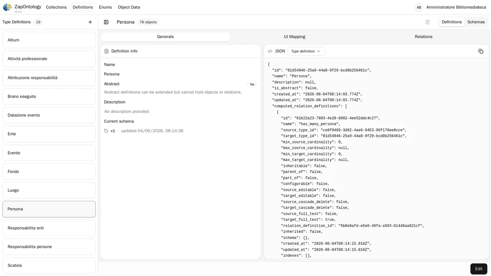Select Responsabilita persone in the list
Screen dimensions: 491x276
pos(49,247)
